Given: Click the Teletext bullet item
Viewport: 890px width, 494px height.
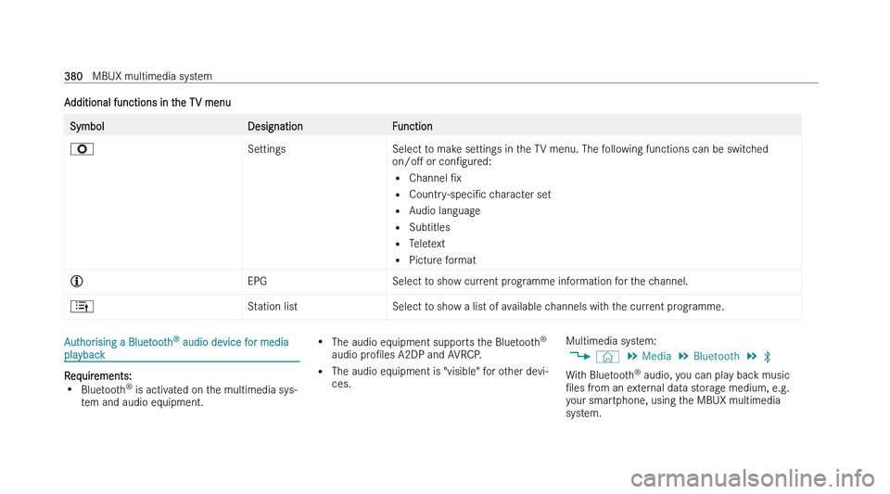Looking at the screenshot, I should pos(426,244).
